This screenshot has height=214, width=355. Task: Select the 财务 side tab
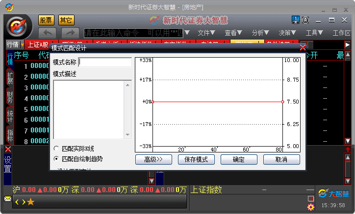[x=10, y=97]
